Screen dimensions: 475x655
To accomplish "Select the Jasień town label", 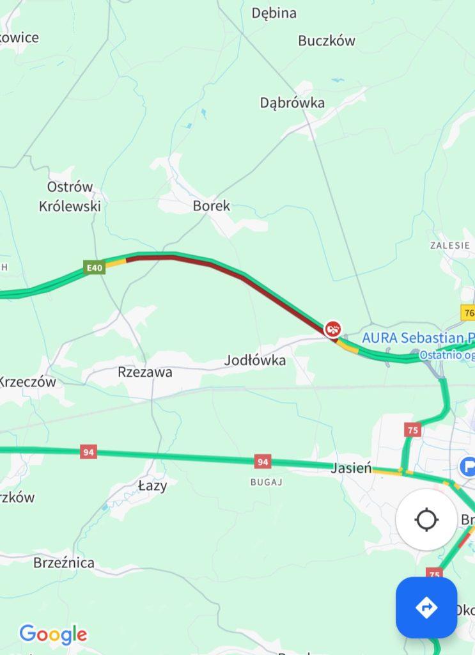I will [351, 468].
